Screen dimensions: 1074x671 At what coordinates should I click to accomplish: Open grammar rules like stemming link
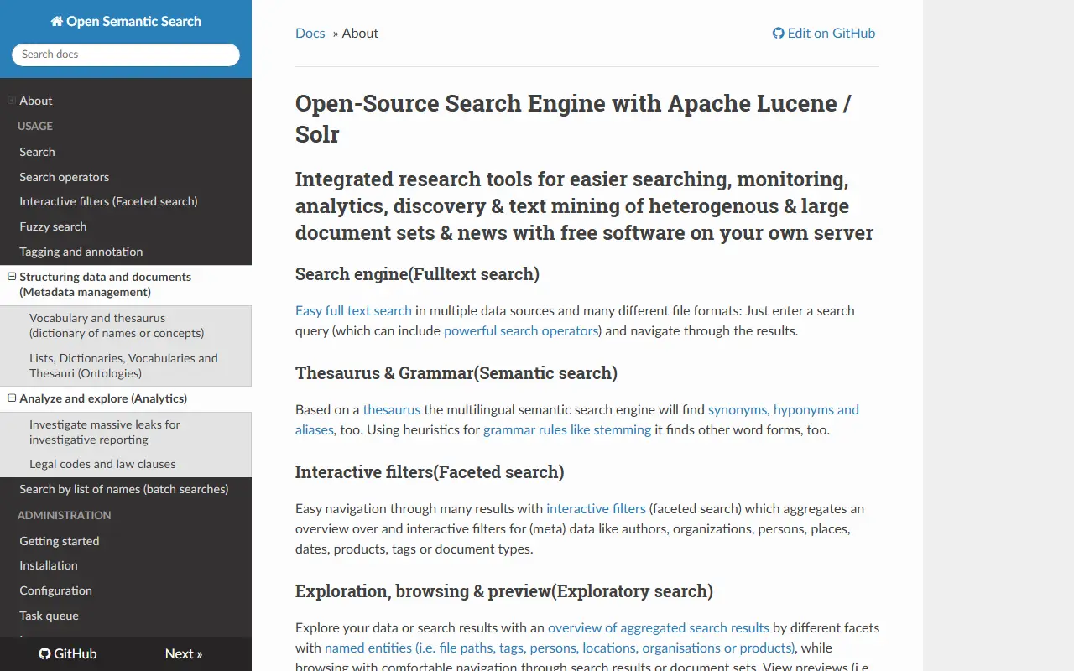(567, 430)
